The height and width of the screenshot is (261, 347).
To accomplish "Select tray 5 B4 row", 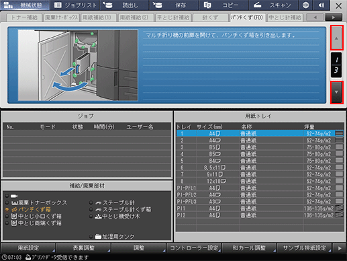I will point(260,161).
